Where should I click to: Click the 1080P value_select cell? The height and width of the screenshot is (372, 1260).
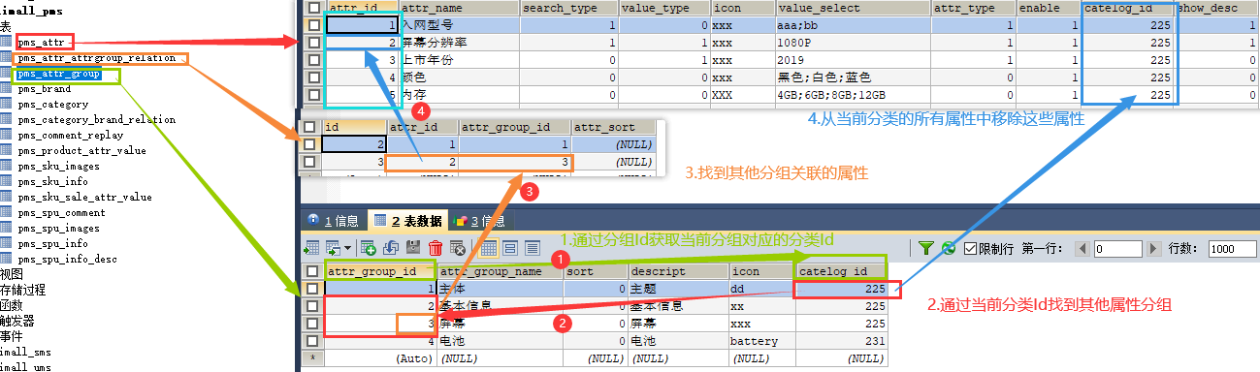click(853, 43)
